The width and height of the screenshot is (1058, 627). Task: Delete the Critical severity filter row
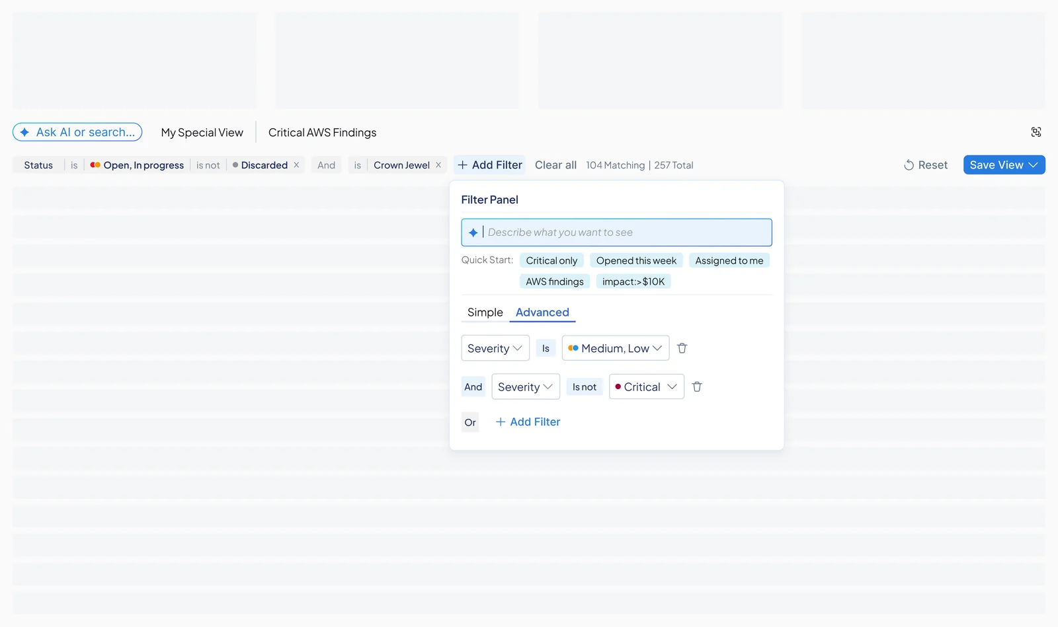pyautogui.click(x=697, y=387)
